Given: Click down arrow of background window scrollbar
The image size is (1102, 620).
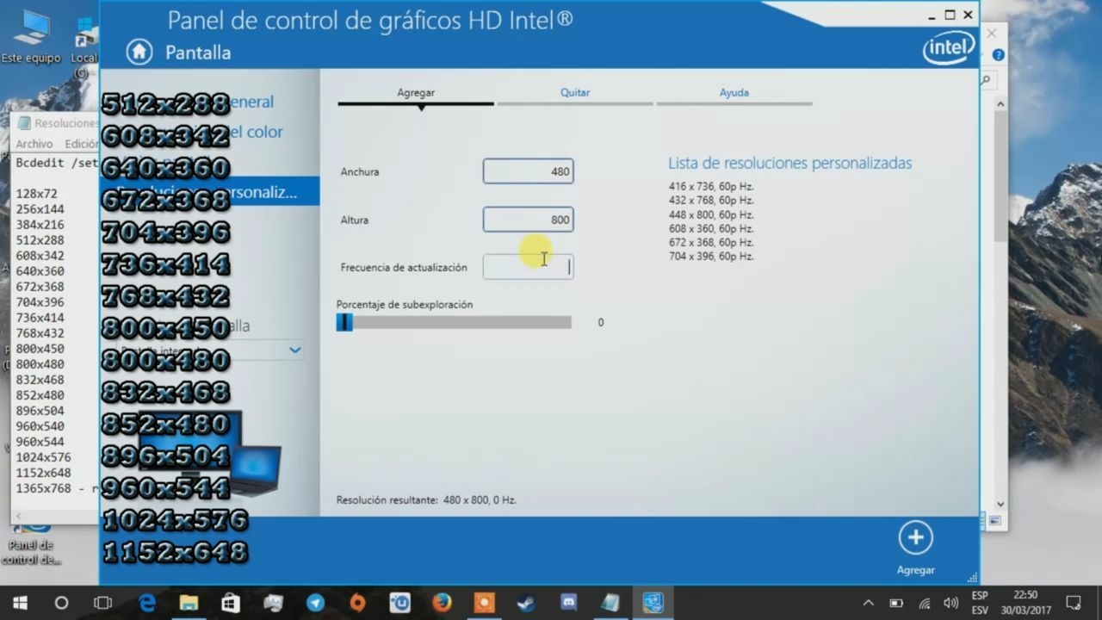Looking at the screenshot, I should 1000,505.
